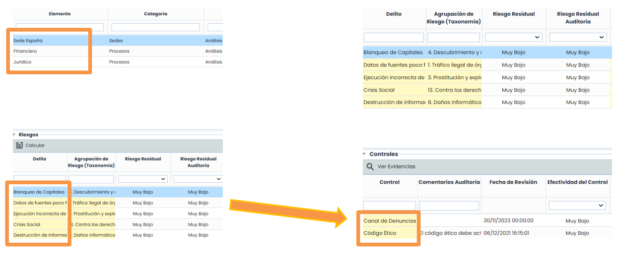Open the Efectividad del Control filter dropdown
Image resolution: width=617 pixels, height=257 pixels.
[x=577, y=205]
